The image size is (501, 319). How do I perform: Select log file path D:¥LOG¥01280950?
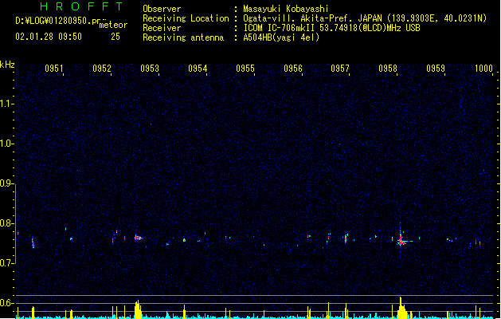[x=57, y=21]
